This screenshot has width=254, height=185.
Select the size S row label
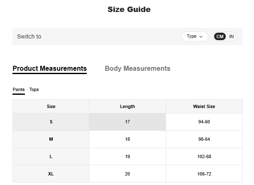[x=51, y=122]
